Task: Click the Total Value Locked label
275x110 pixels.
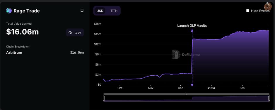Action: pyautogui.click(x=19, y=23)
